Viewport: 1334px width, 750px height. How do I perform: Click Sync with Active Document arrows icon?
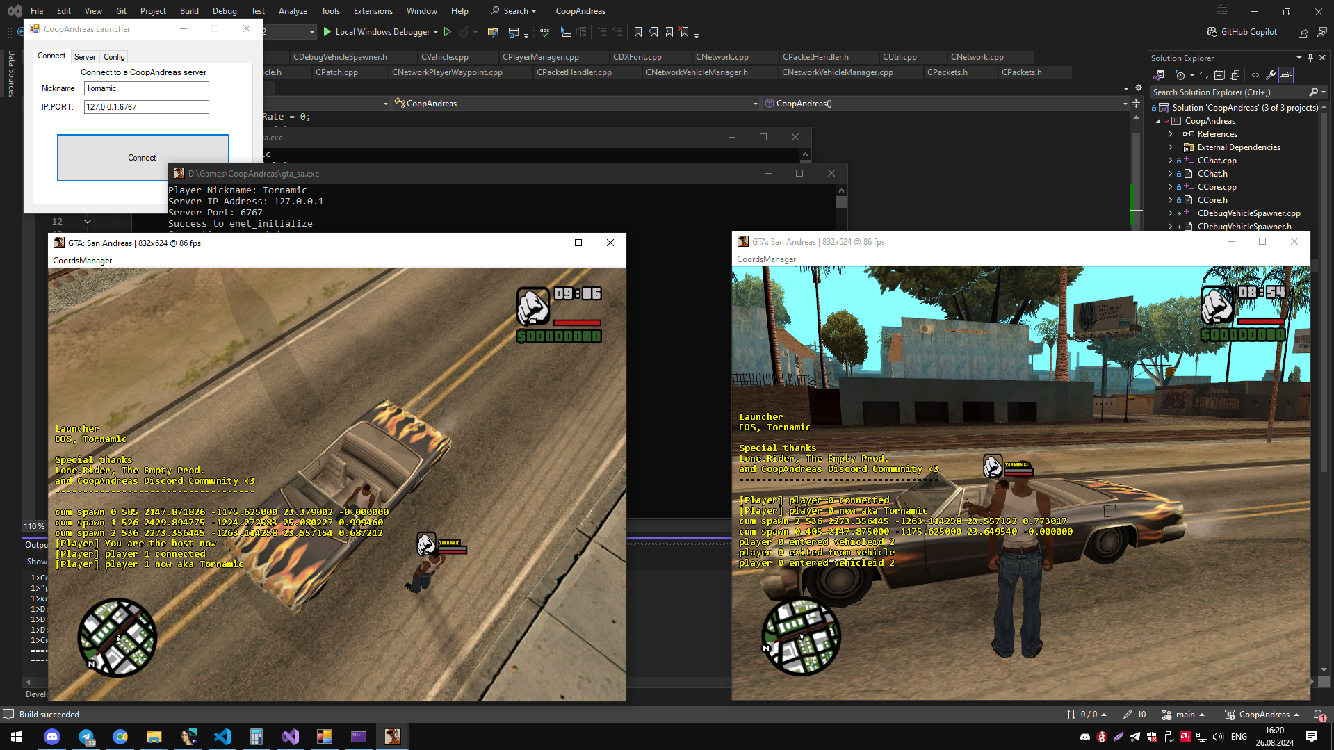1204,75
